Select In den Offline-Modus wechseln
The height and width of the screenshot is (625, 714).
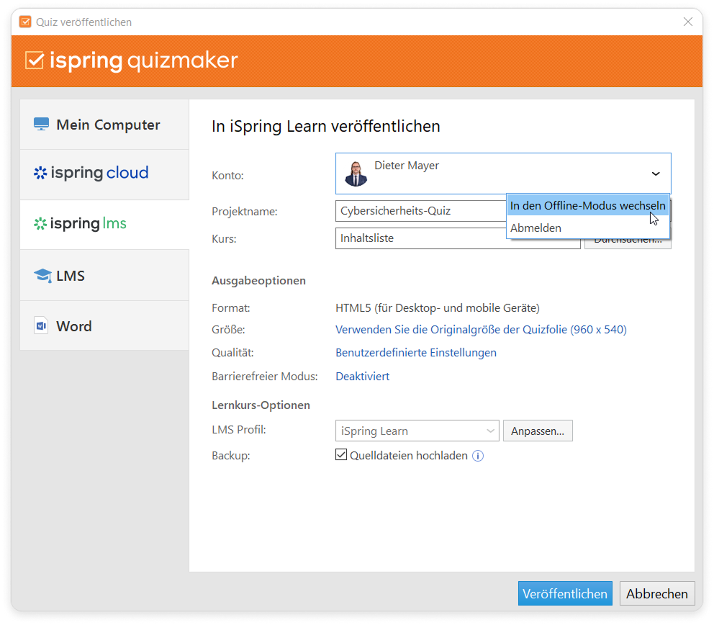click(587, 206)
